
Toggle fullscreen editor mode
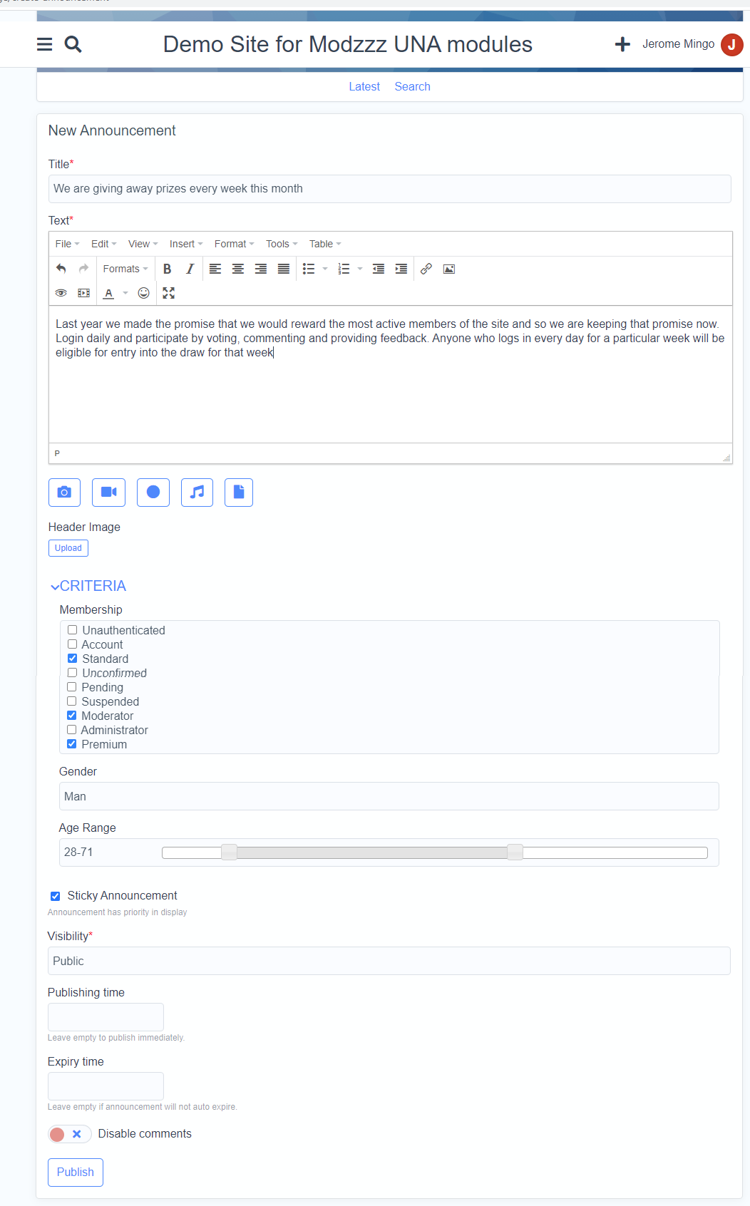(x=168, y=293)
